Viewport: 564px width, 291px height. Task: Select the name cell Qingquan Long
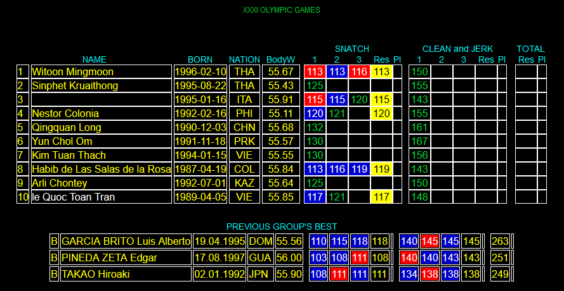coord(102,127)
